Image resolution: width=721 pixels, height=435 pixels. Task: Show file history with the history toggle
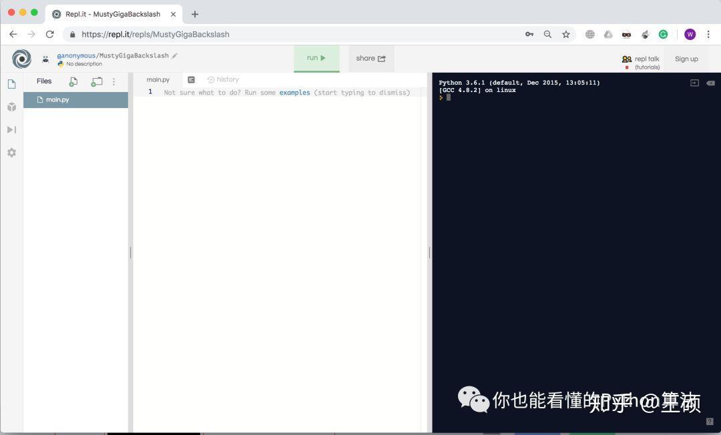(223, 79)
